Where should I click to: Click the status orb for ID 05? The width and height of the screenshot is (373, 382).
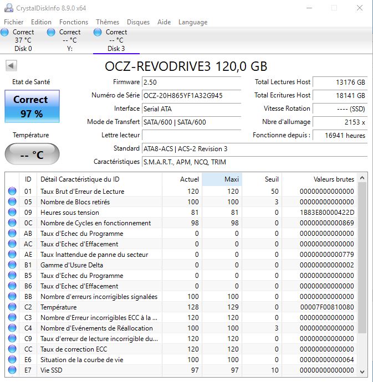coord(12,202)
